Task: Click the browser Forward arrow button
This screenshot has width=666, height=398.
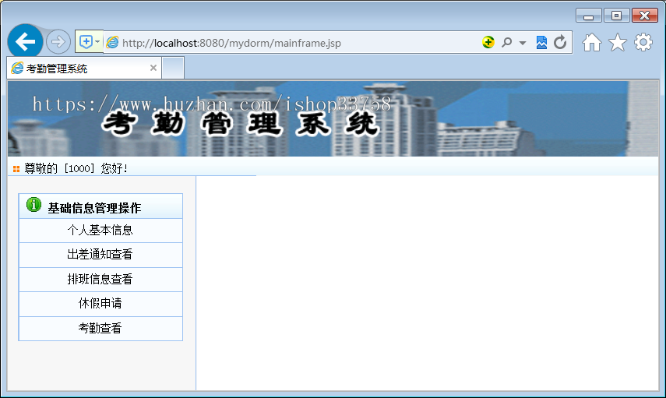Action: 58,41
